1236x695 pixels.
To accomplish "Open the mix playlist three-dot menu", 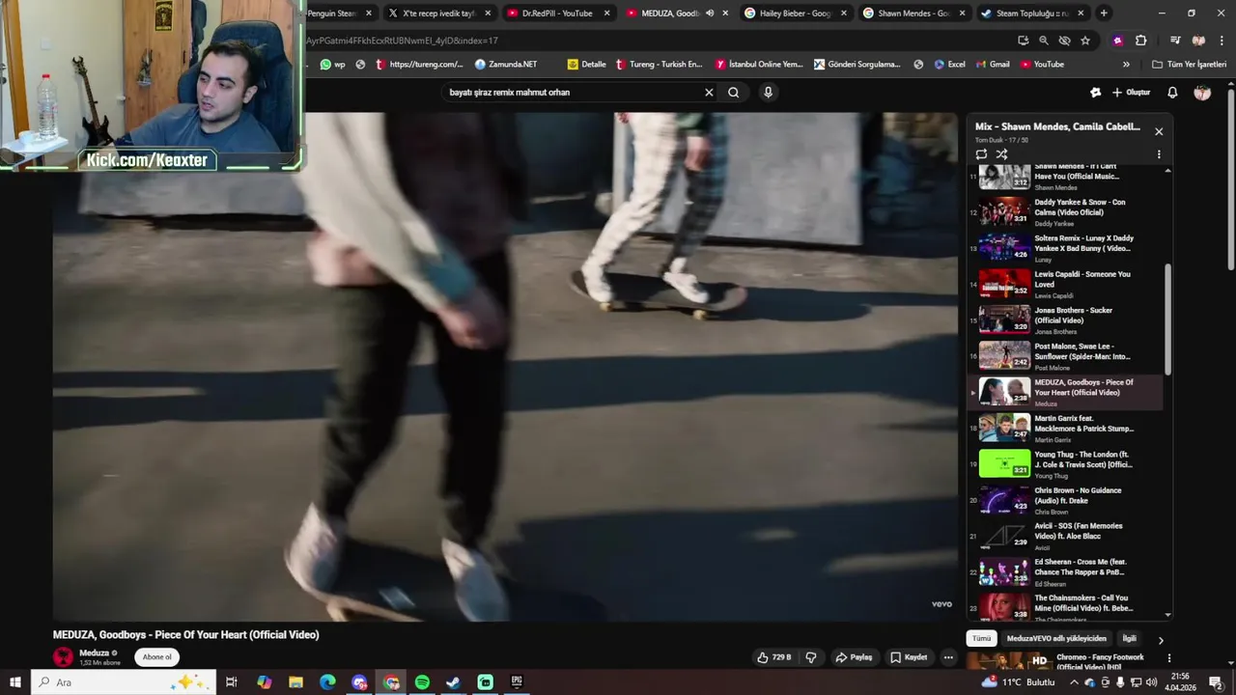I will click(1159, 154).
